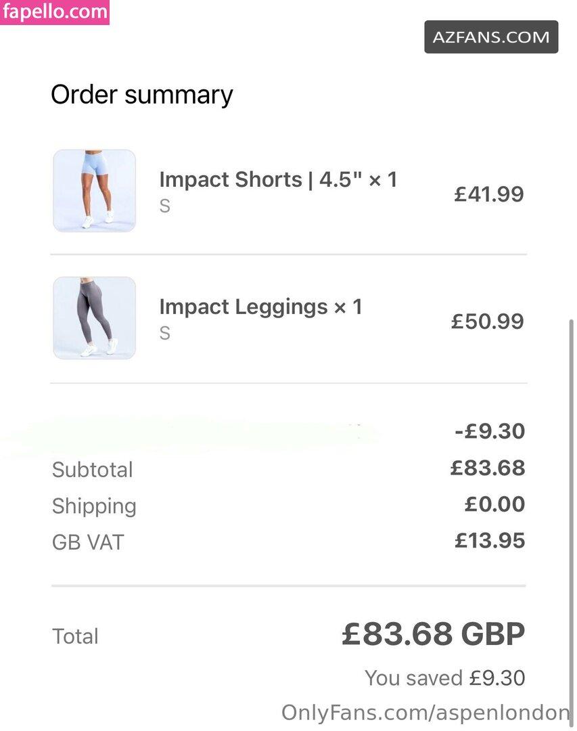Click the Subtotal label

[93, 470]
